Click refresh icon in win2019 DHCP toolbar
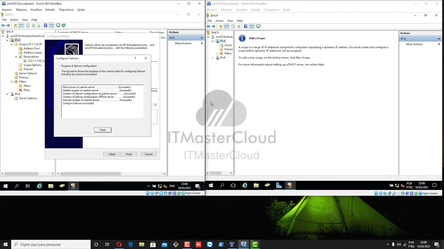This screenshot has height=249, width=444. click(34, 26)
